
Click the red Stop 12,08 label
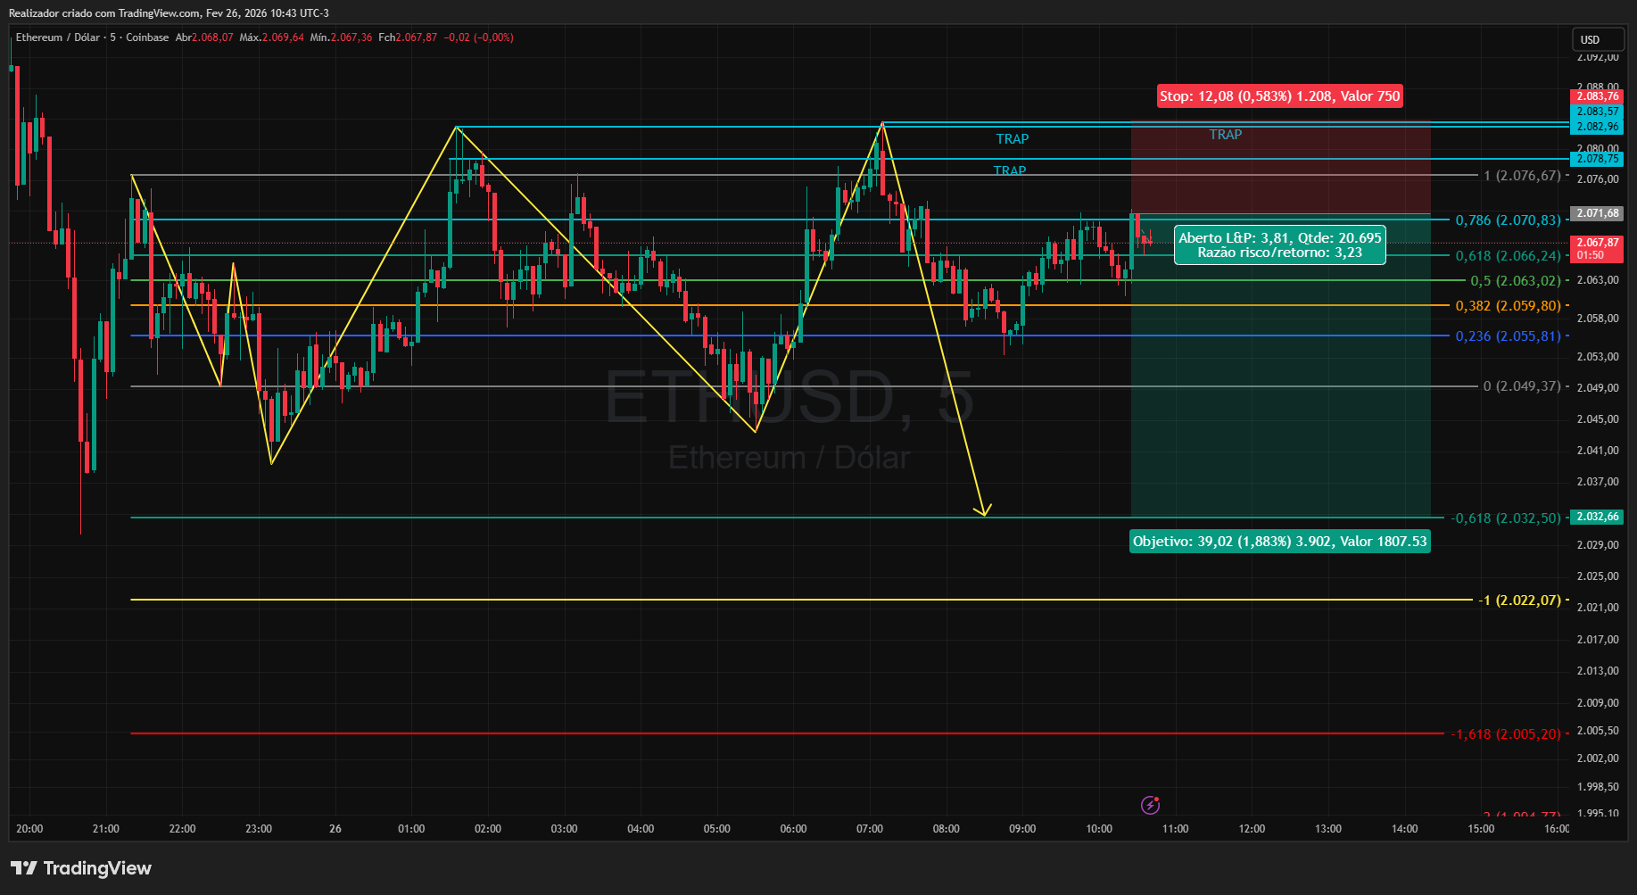(1280, 96)
